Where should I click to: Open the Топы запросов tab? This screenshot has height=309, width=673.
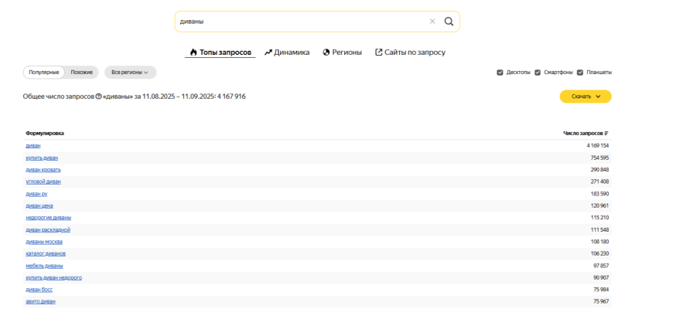click(220, 53)
